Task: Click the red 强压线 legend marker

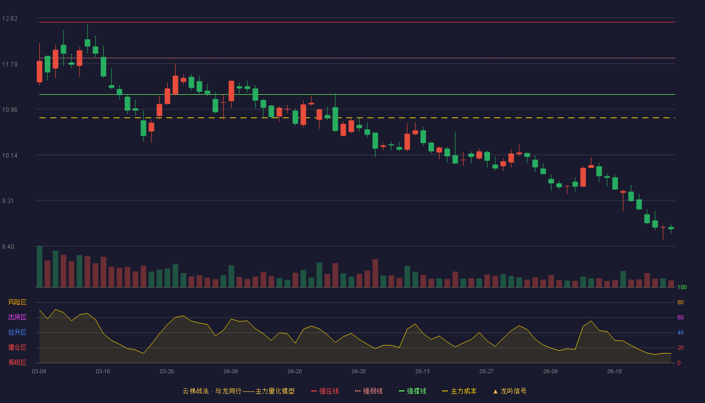Action: click(x=314, y=391)
